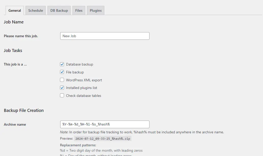
Task: Click the Job Name heading
Action: coord(14,22)
